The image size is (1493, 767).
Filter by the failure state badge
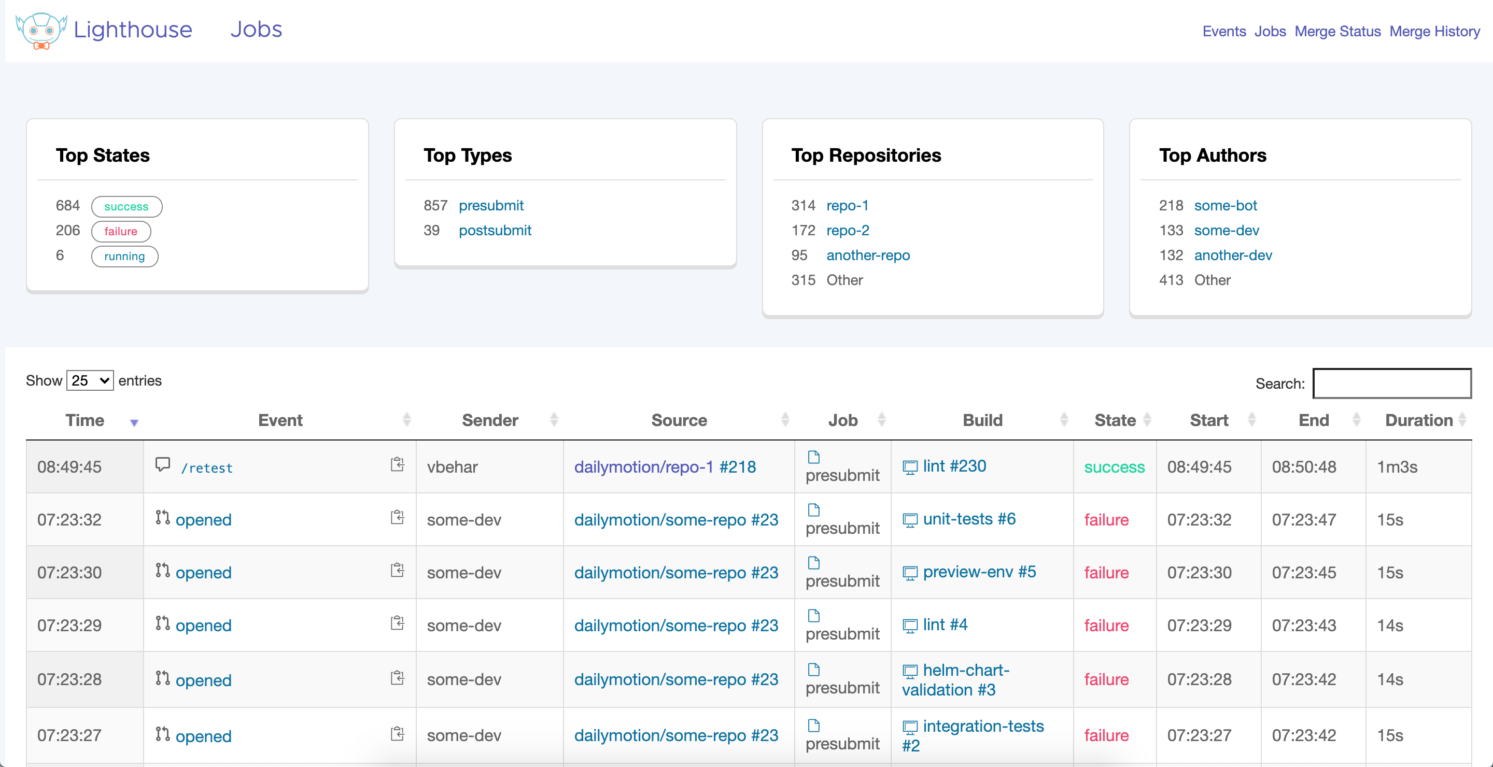coord(121,232)
